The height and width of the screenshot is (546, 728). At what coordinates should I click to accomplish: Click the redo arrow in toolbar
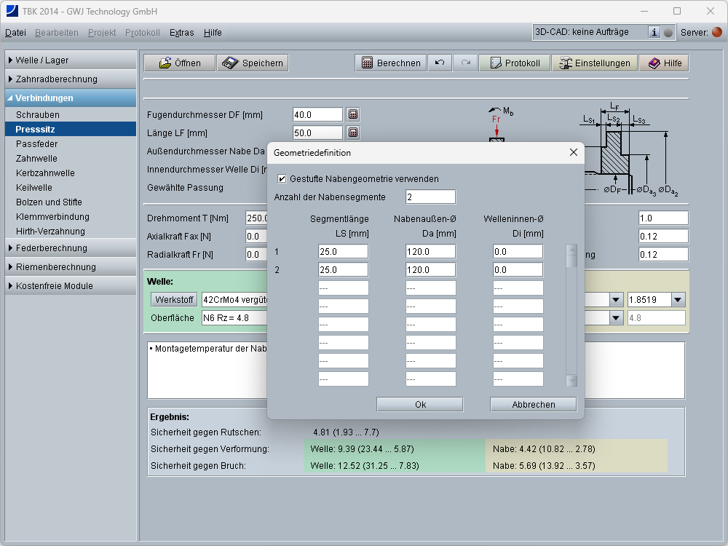tap(465, 63)
